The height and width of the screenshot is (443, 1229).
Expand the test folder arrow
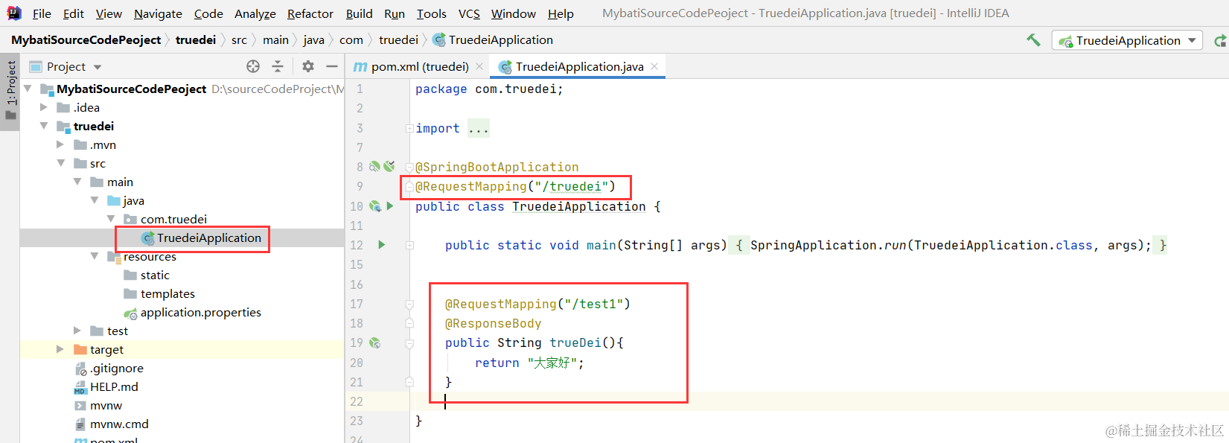pyautogui.click(x=77, y=331)
